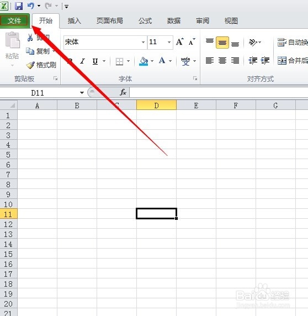
Task: Open the 页面布局 (Page Layout) tab
Action: pyautogui.click(x=109, y=21)
